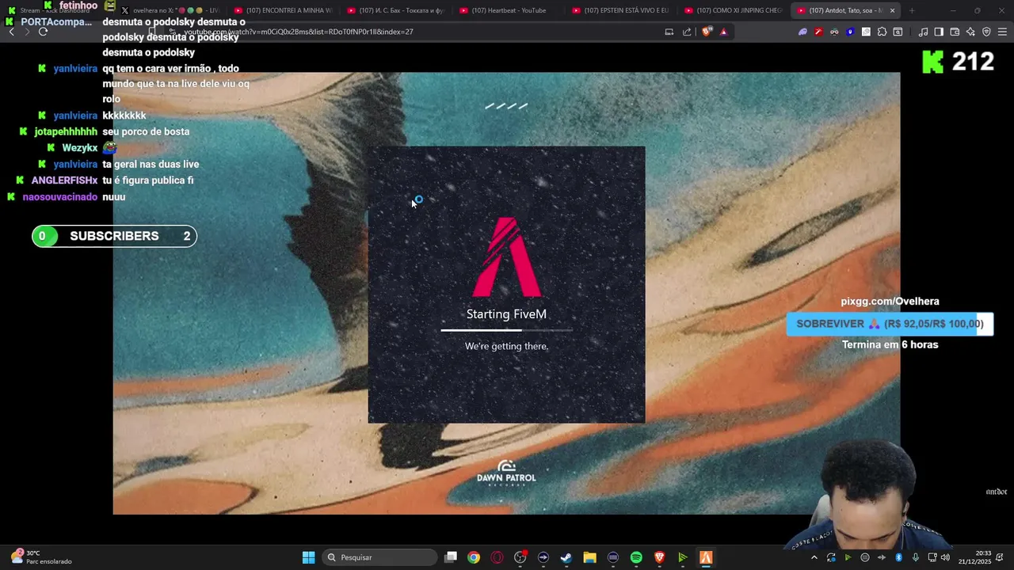Expand the hidden system tray icons chevron
The image size is (1014, 570).
[x=814, y=557]
